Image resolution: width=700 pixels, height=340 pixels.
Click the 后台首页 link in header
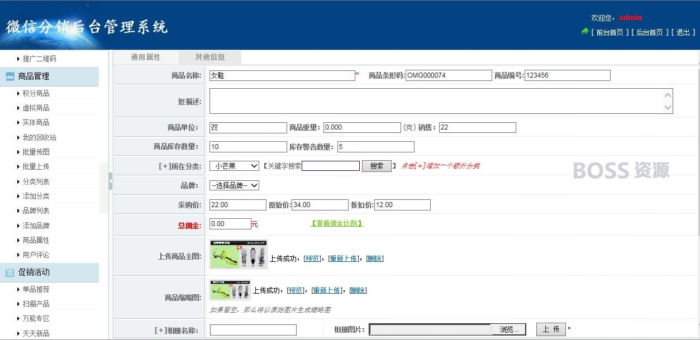click(x=650, y=32)
